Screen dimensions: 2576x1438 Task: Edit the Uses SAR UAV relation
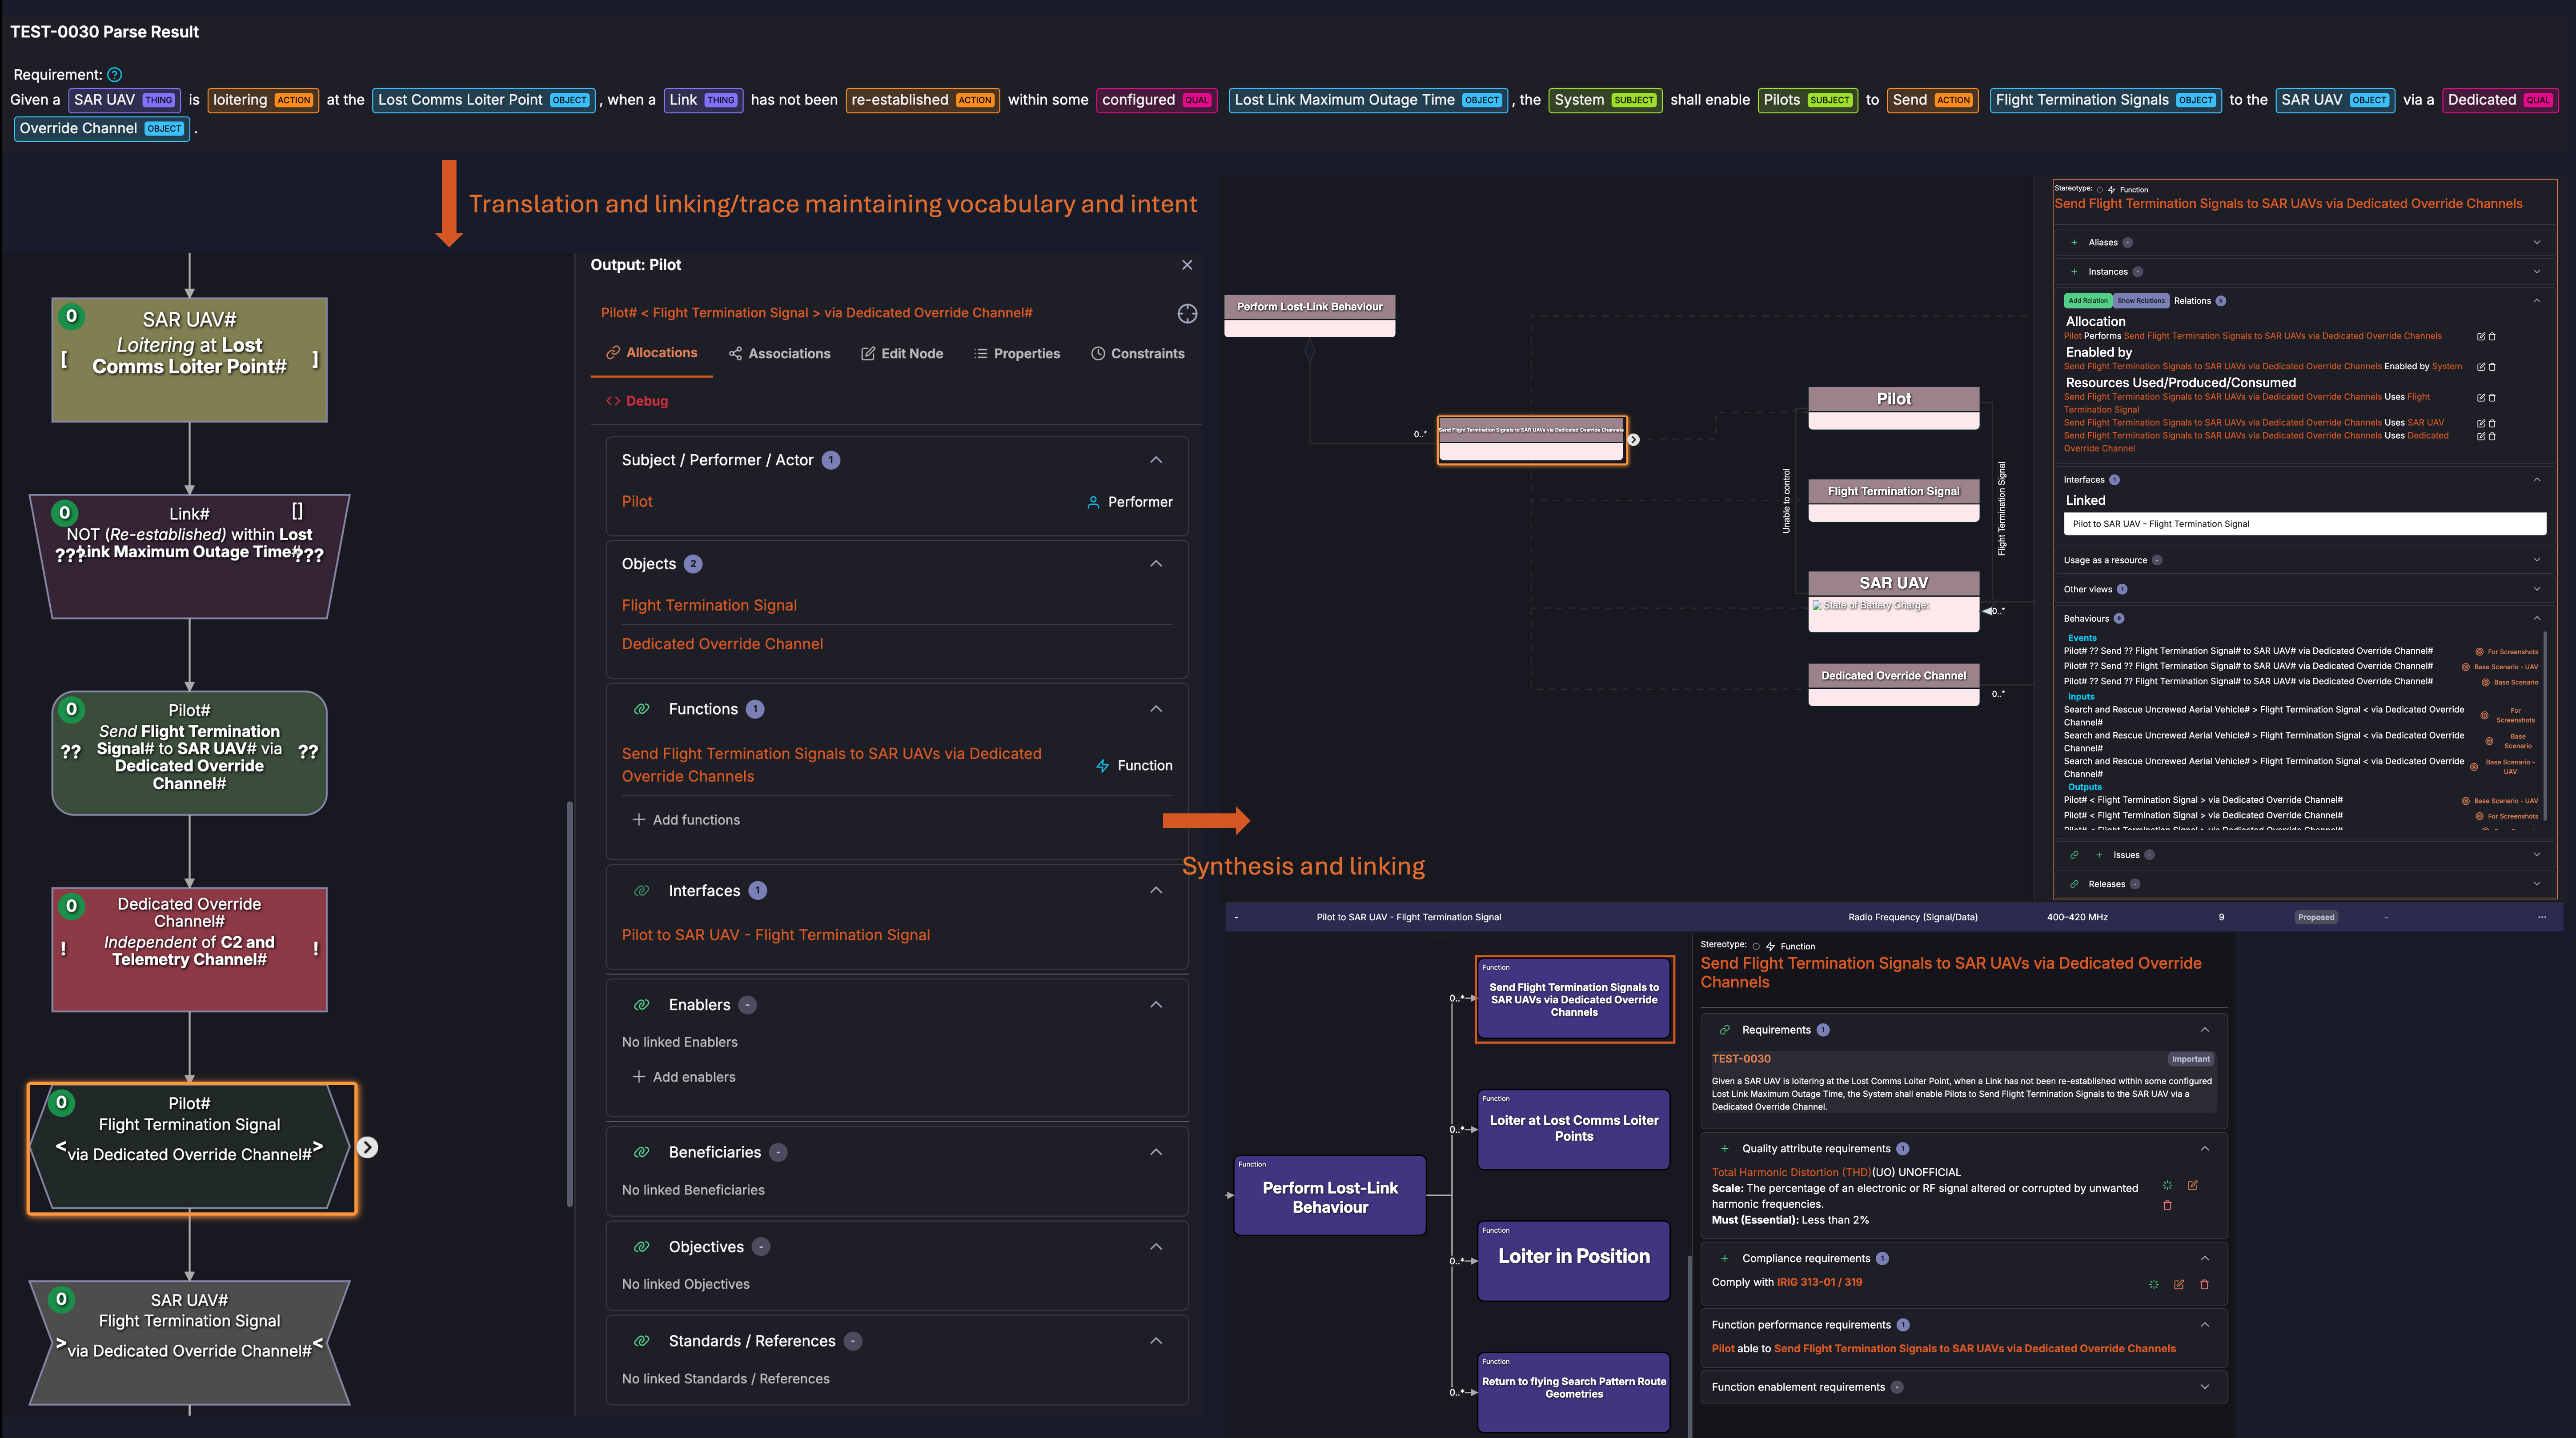click(x=2480, y=423)
